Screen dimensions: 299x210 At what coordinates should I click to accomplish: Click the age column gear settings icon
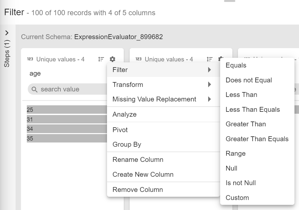(x=112, y=59)
